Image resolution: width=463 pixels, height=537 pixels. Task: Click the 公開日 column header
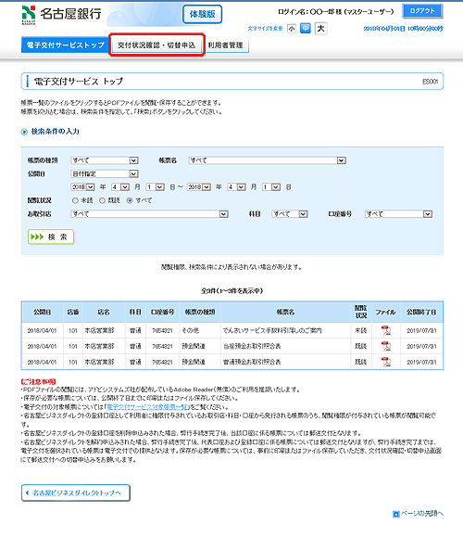[42, 312]
